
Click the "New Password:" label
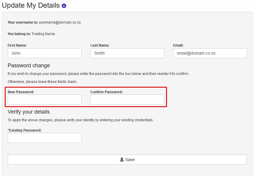click(21, 92)
